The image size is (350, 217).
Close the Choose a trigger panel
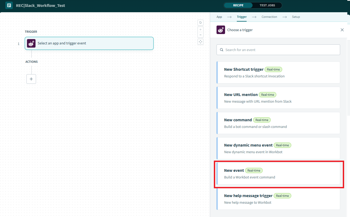coord(342,30)
